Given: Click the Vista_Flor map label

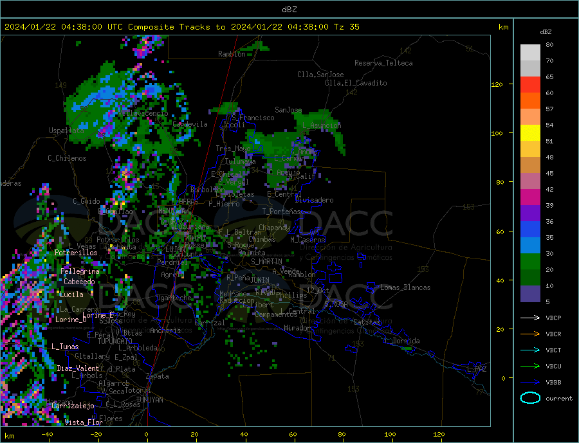Looking at the screenshot, I should point(84,422).
